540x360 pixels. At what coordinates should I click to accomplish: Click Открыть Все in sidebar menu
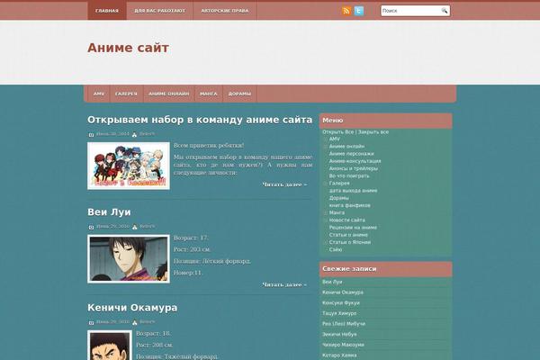pyautogui.click(x=337, y=132)
